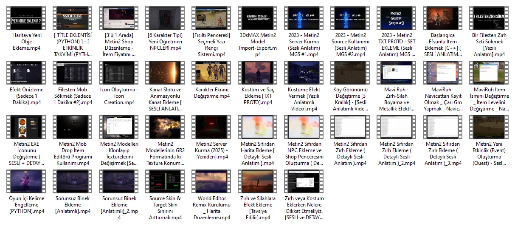Viewport: 515px width, 246px height.
Task: Click the İcon Oluşturma - Icon Creation.mp4 file
Action: click(x=119, y=72)
